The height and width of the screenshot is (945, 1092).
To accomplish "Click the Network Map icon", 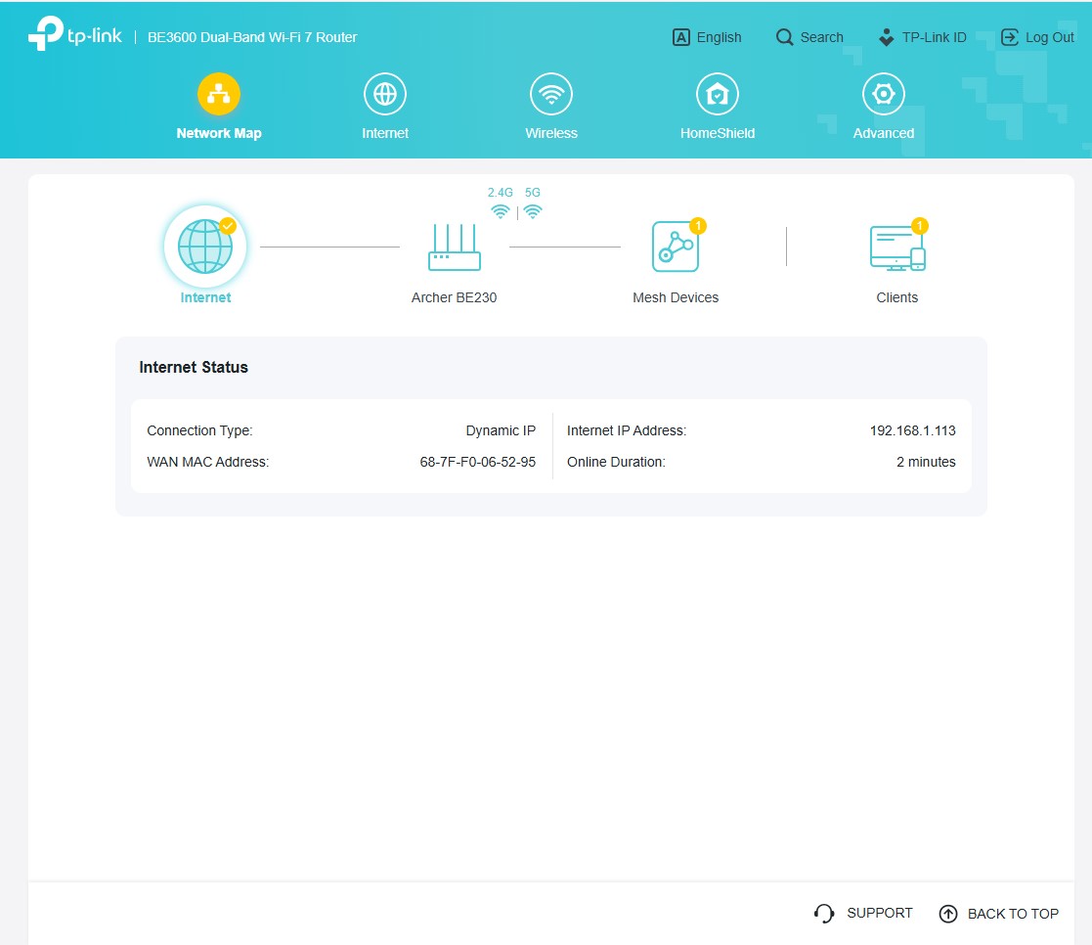I will pos(219,95).
